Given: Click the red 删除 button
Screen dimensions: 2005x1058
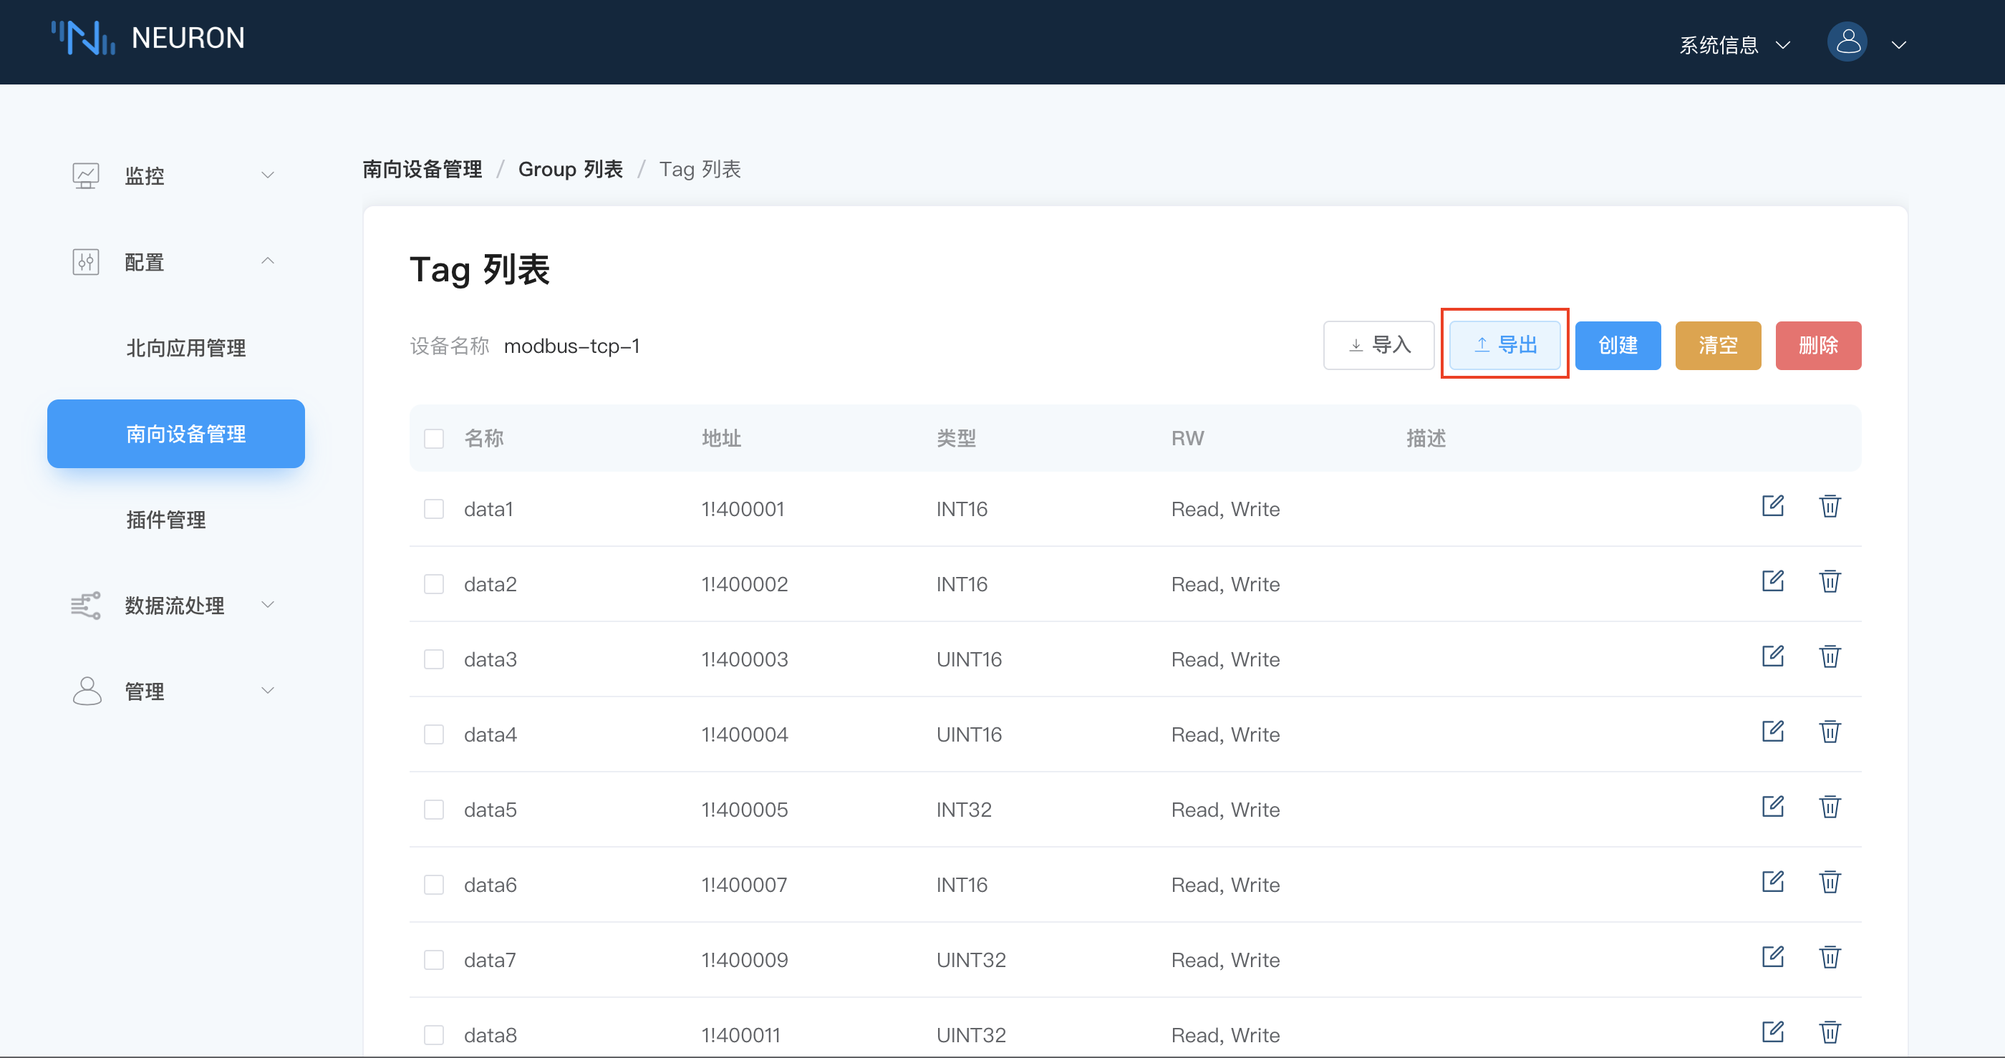Looking at the screenshot, I should [1818, 346].
